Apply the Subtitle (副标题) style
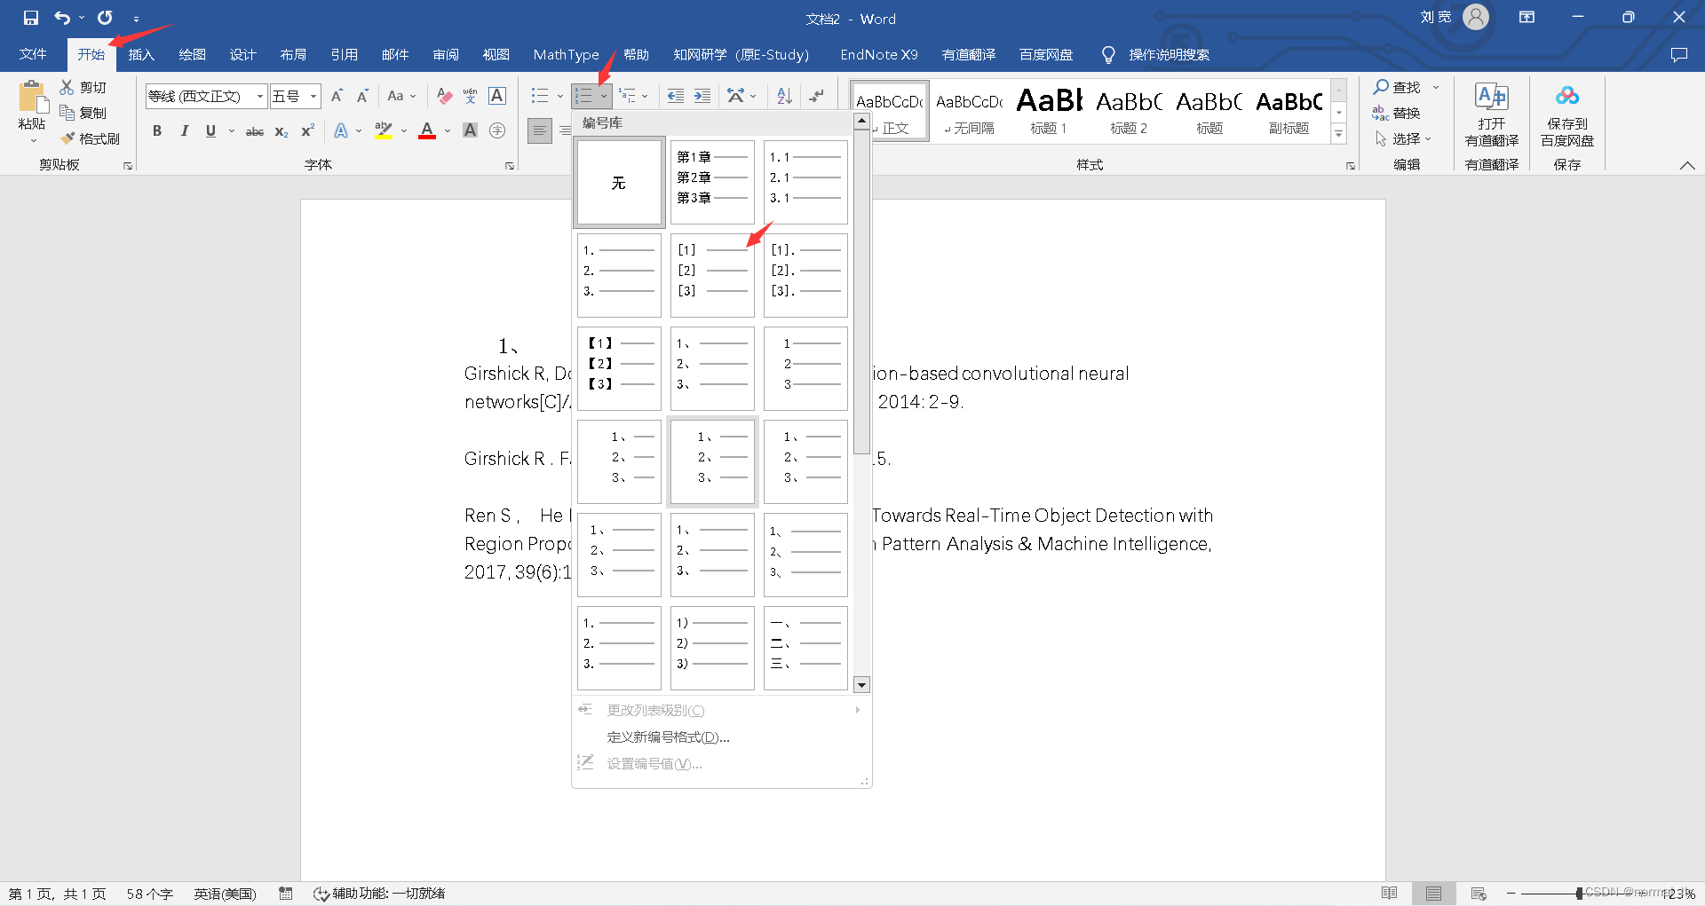The height and width of the screenshot is (906, 1705). pos(1289,111)
